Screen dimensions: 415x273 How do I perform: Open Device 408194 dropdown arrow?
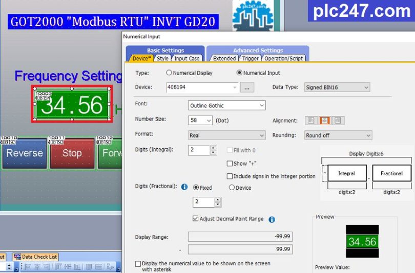(235, 87)
